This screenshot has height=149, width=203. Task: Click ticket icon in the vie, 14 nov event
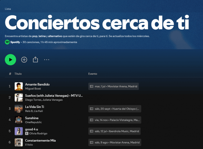(x=92, y=120)
